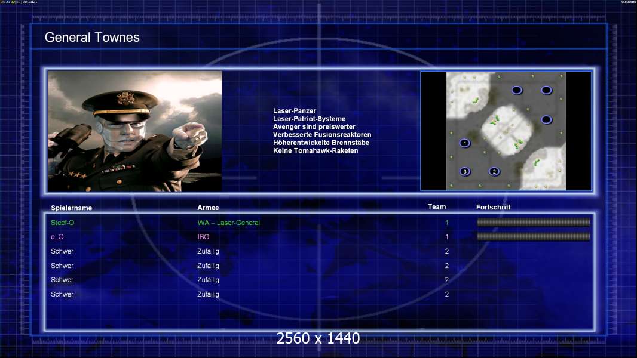Screen dimensions: 637x358
Task: Click the IBG army entry
Action: tap(203, 237)
